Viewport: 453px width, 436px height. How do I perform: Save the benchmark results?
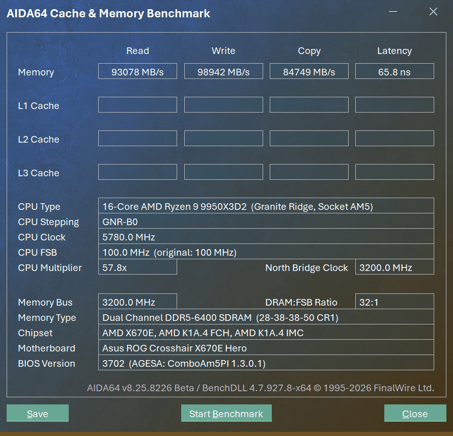point(37,413)
